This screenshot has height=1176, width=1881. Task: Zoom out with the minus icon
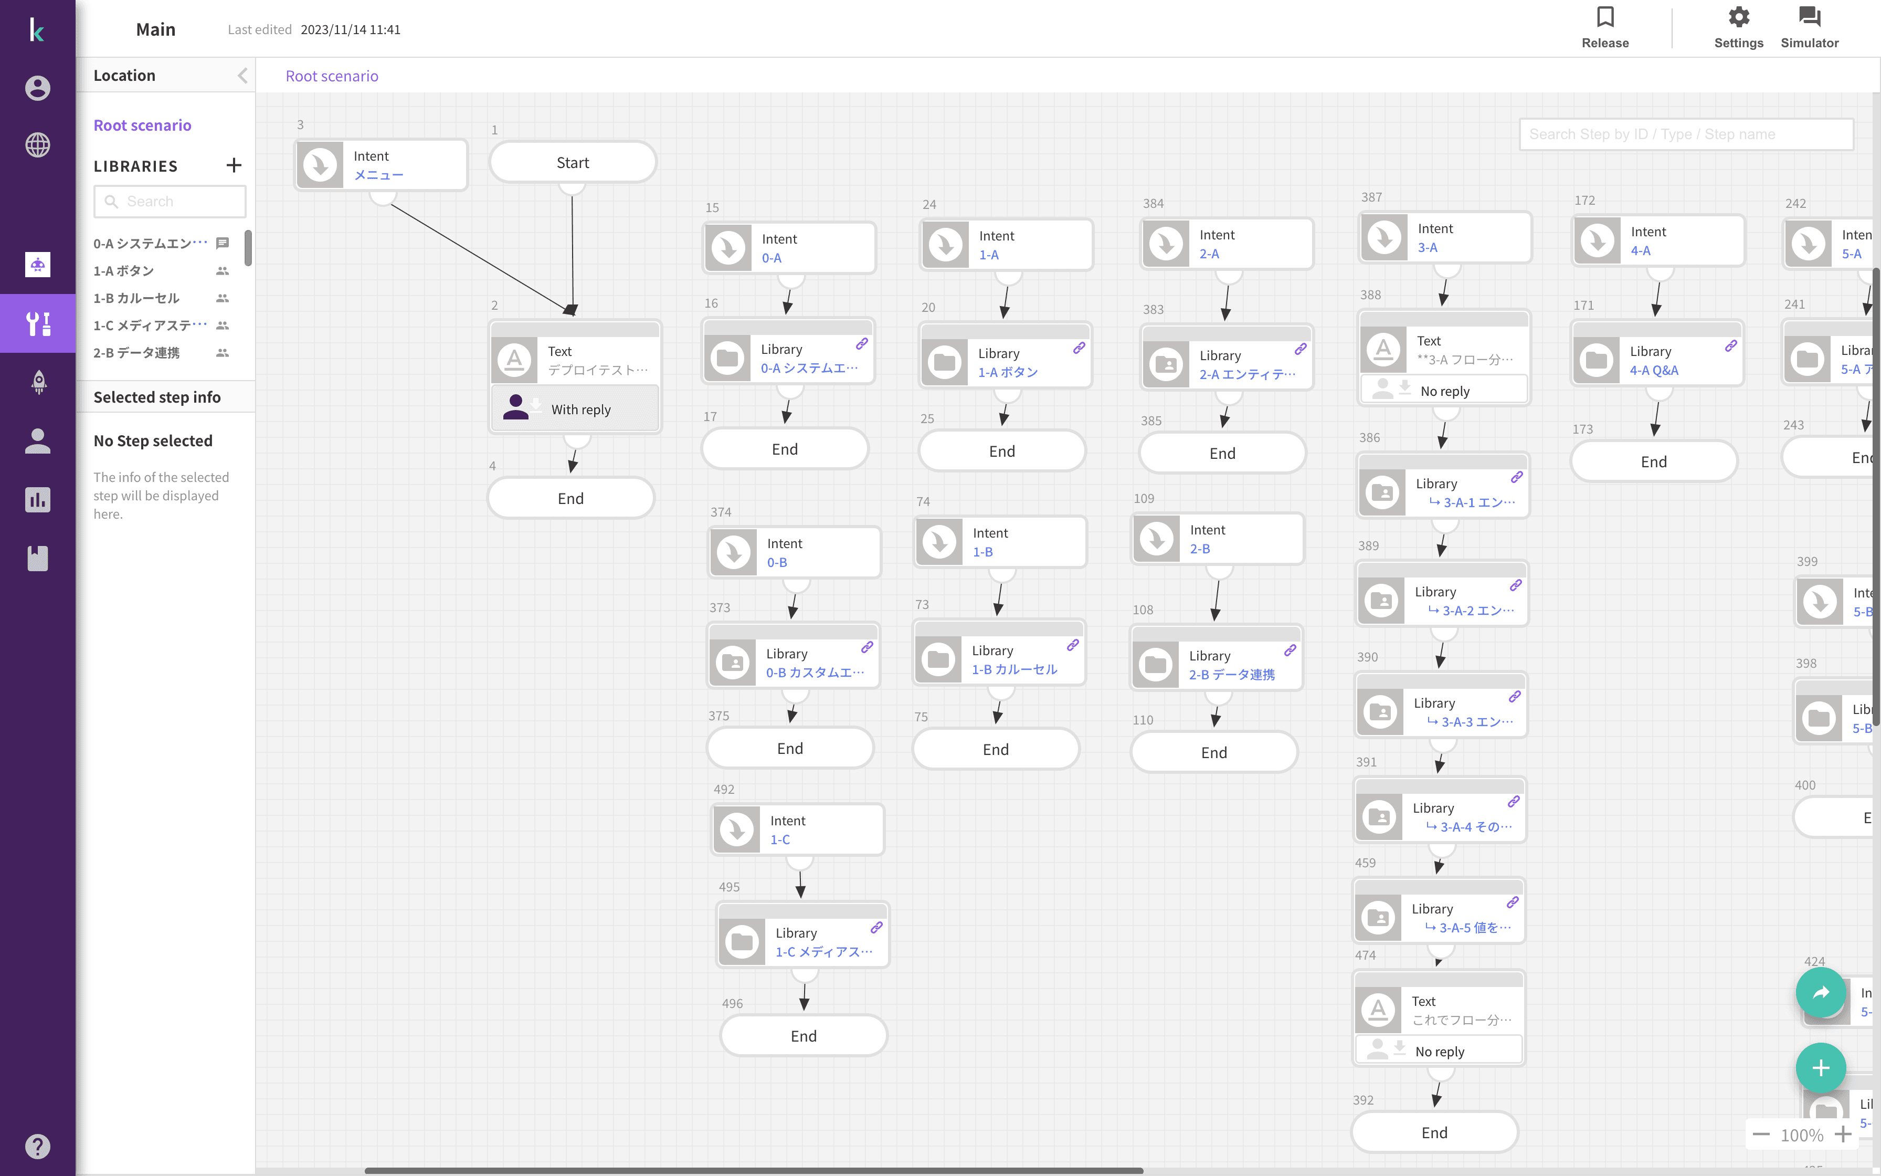pyautogui.click(x=1761, y=1135)
